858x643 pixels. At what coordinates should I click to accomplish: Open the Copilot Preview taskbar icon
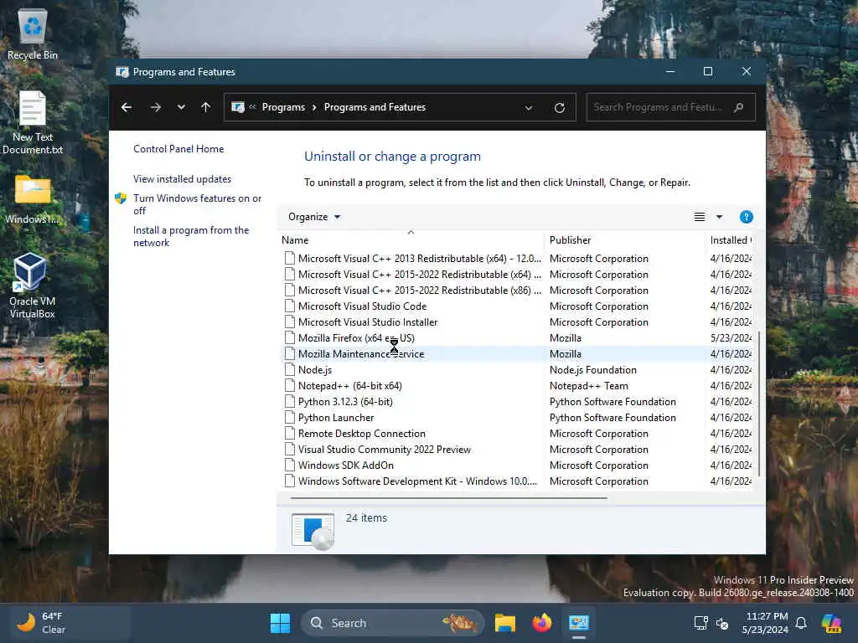point(831,623)
